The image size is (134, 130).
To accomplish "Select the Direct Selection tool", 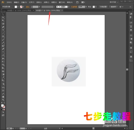I will pyautogui.click(x=3, y=17).
